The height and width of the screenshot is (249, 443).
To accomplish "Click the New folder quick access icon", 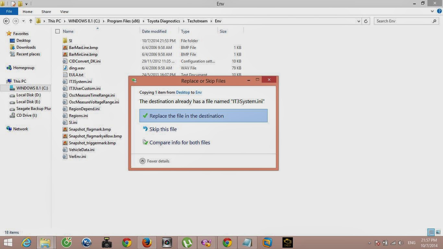I will [x=20, y=4].
